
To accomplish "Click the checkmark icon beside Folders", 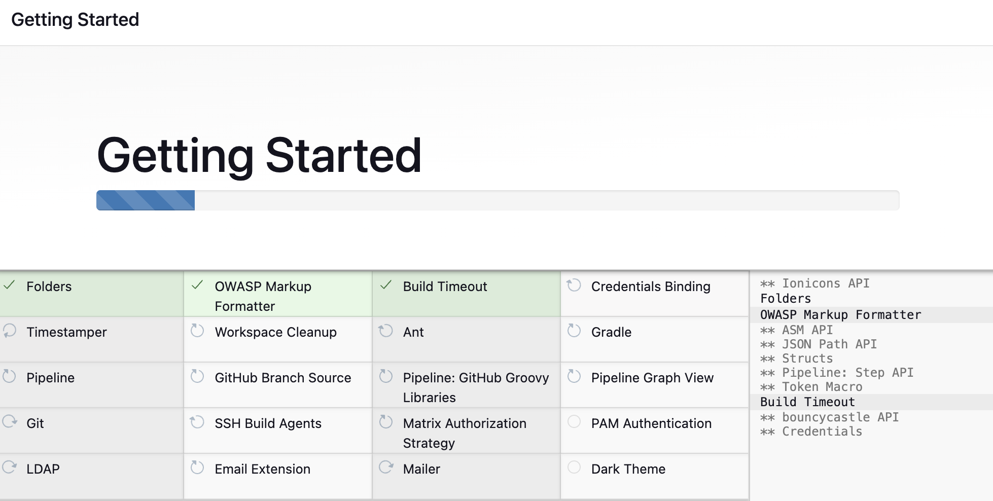I will point(9,285).
